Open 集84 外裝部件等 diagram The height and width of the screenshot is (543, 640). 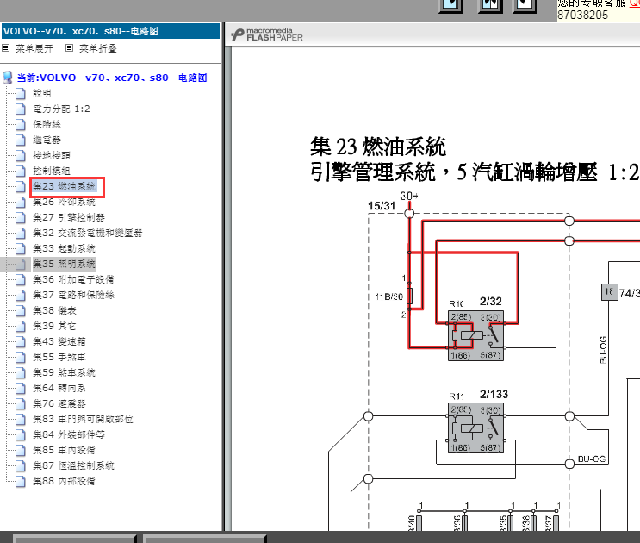(x=69, y=434)
